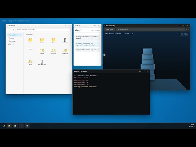The height and width of the screenshot is (147, 196).
Task: Select the hud.js file icon
Action: 30,62
